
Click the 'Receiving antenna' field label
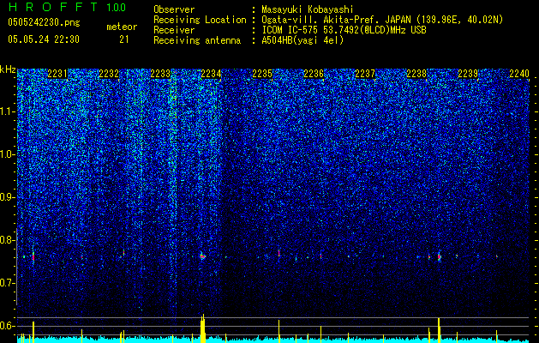coord(197,40)
